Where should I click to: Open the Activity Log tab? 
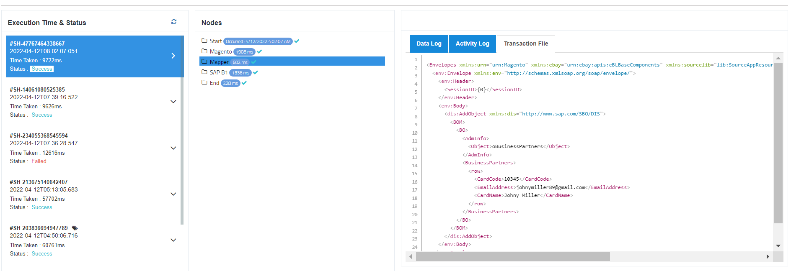(x=472, y=43)
